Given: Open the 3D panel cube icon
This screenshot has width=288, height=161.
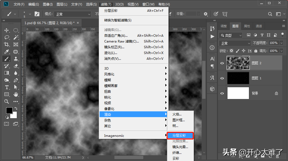Looking at the screenshot, I should pyautogui.click(x=212, y=89).
